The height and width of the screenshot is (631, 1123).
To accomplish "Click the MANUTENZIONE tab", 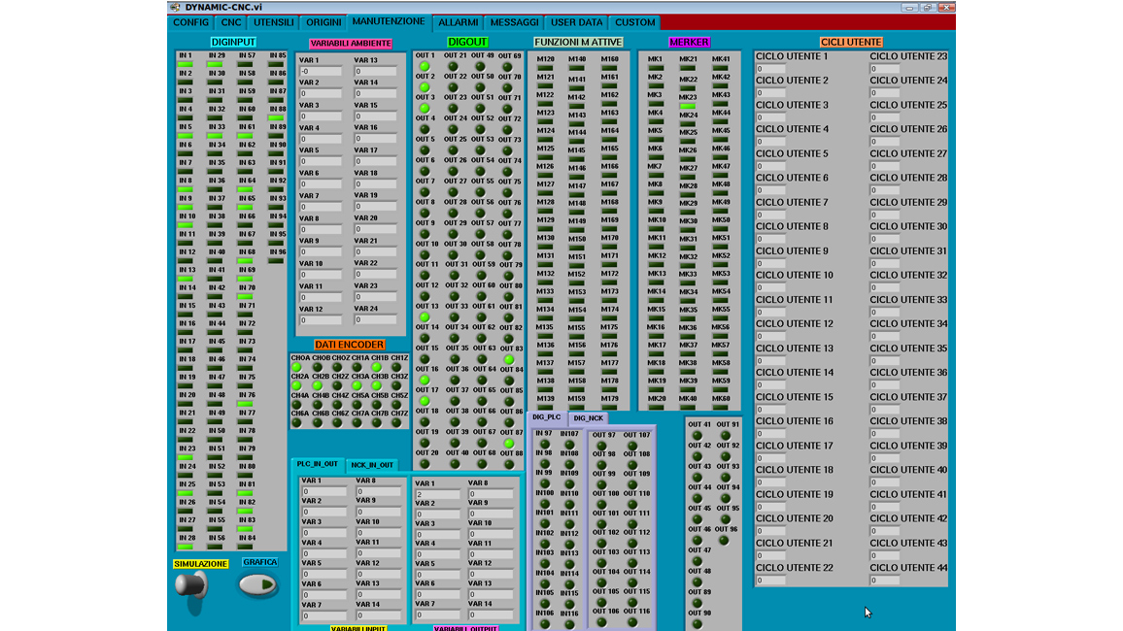I will tap(389, 21).
